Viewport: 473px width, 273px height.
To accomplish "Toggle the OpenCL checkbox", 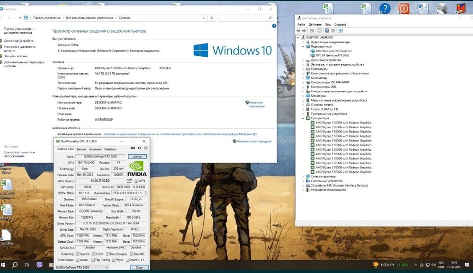I will 78,254.
